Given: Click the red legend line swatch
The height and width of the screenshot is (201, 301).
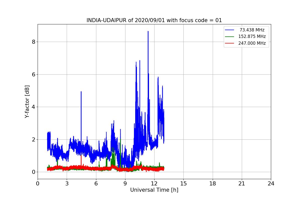Looking at the screenshot, I should 230,43.
